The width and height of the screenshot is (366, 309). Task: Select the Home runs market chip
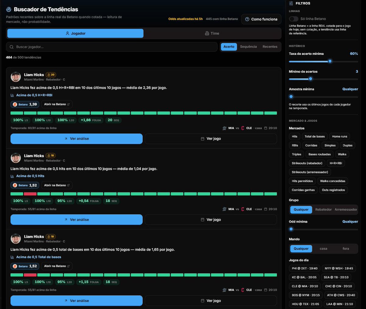[x=339, y=136]
